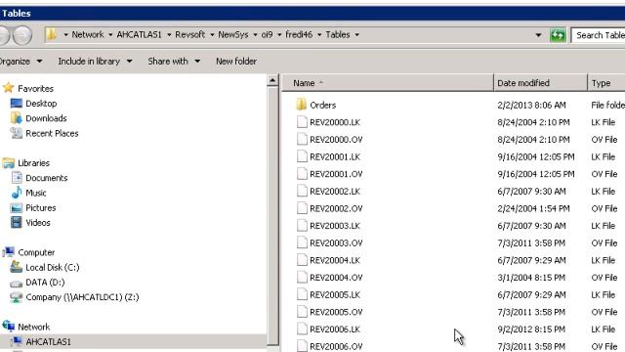Open the Documents library

(47, 178)
